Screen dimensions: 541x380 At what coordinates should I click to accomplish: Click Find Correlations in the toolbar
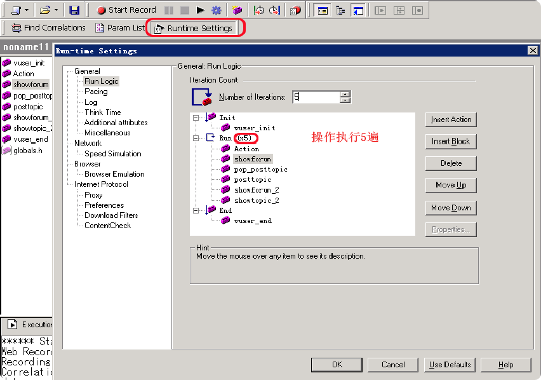(49, 27)
